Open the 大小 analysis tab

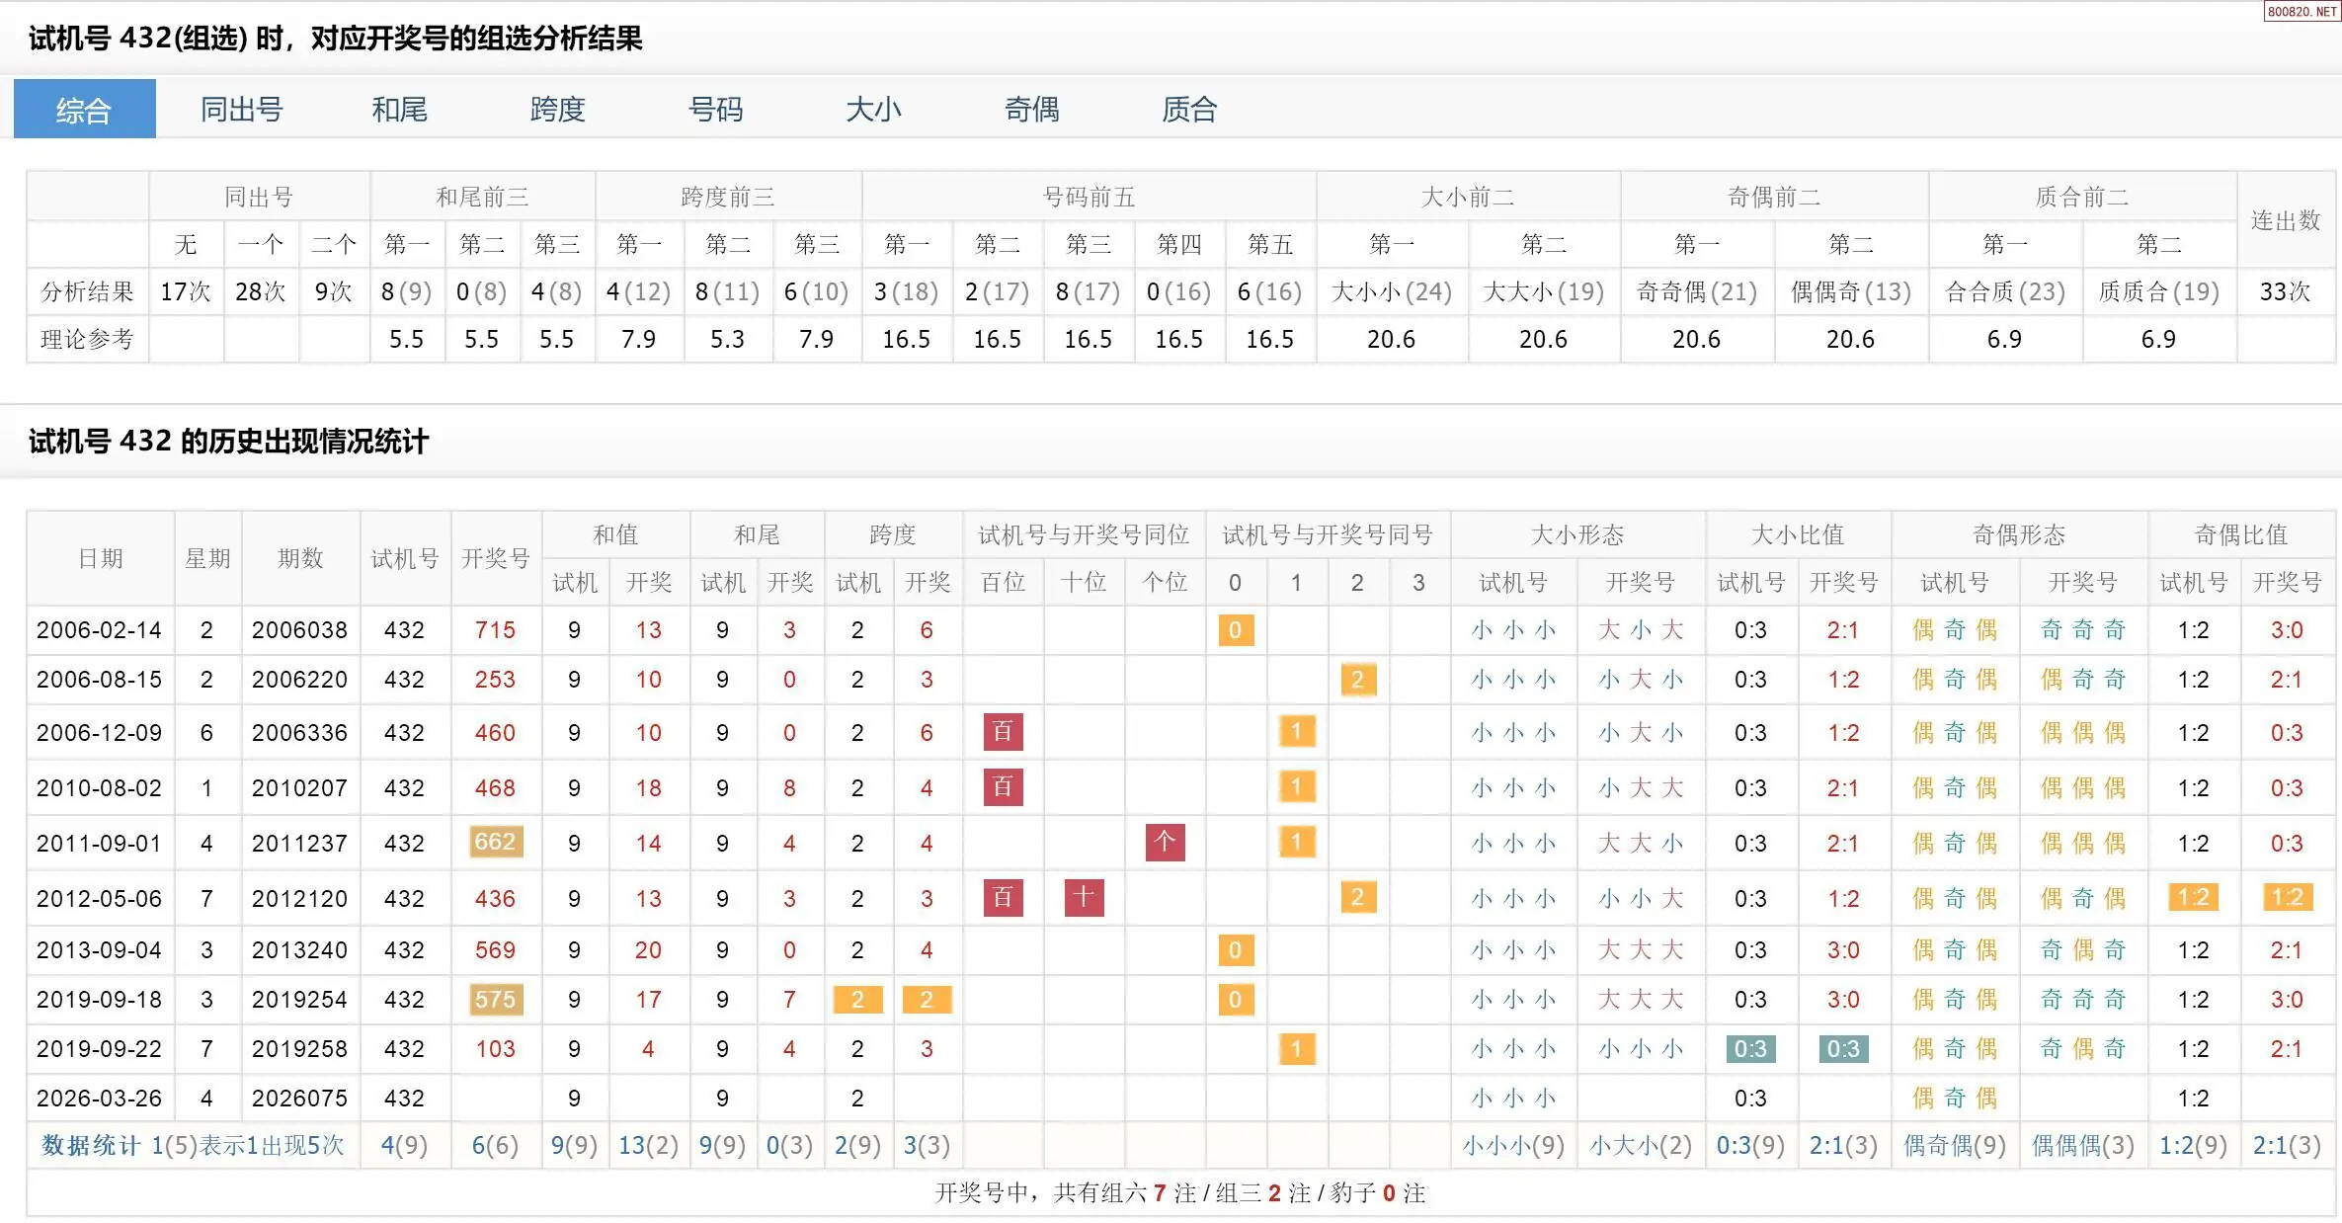point(873,109)
